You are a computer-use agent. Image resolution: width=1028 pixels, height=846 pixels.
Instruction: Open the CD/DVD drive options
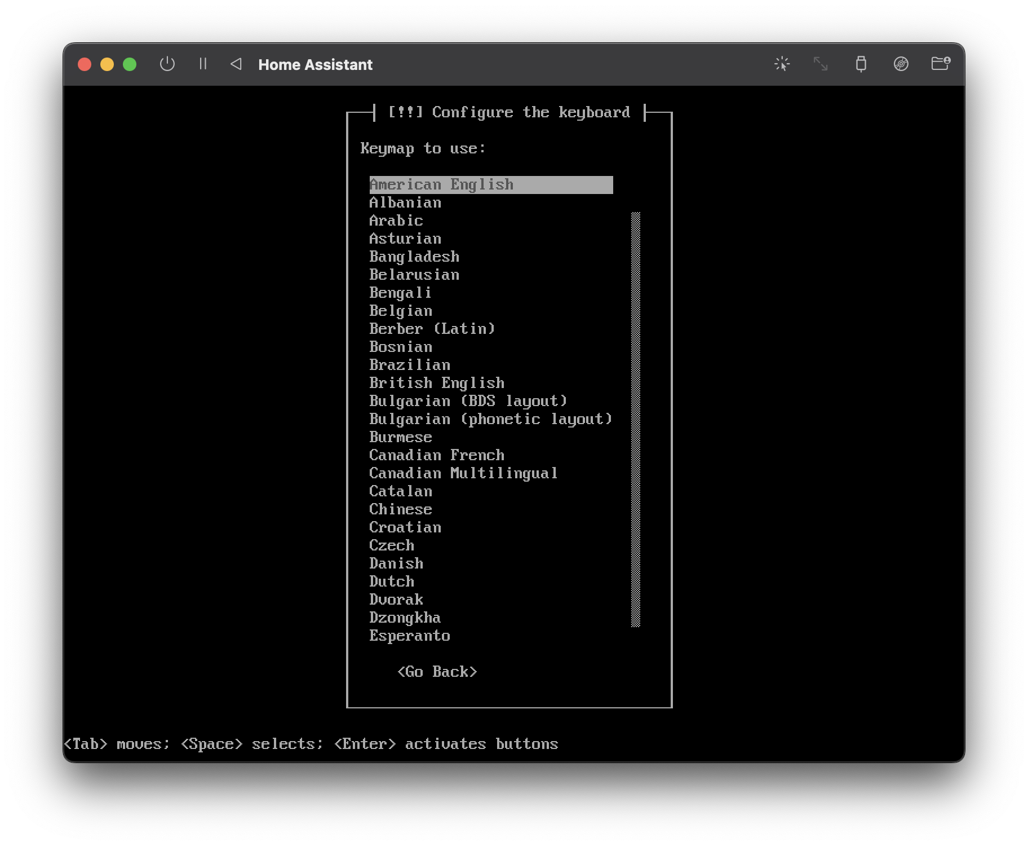(x=901, y=64)
